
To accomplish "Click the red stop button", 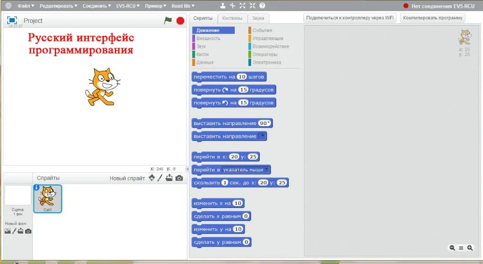I will coord(180,21).
